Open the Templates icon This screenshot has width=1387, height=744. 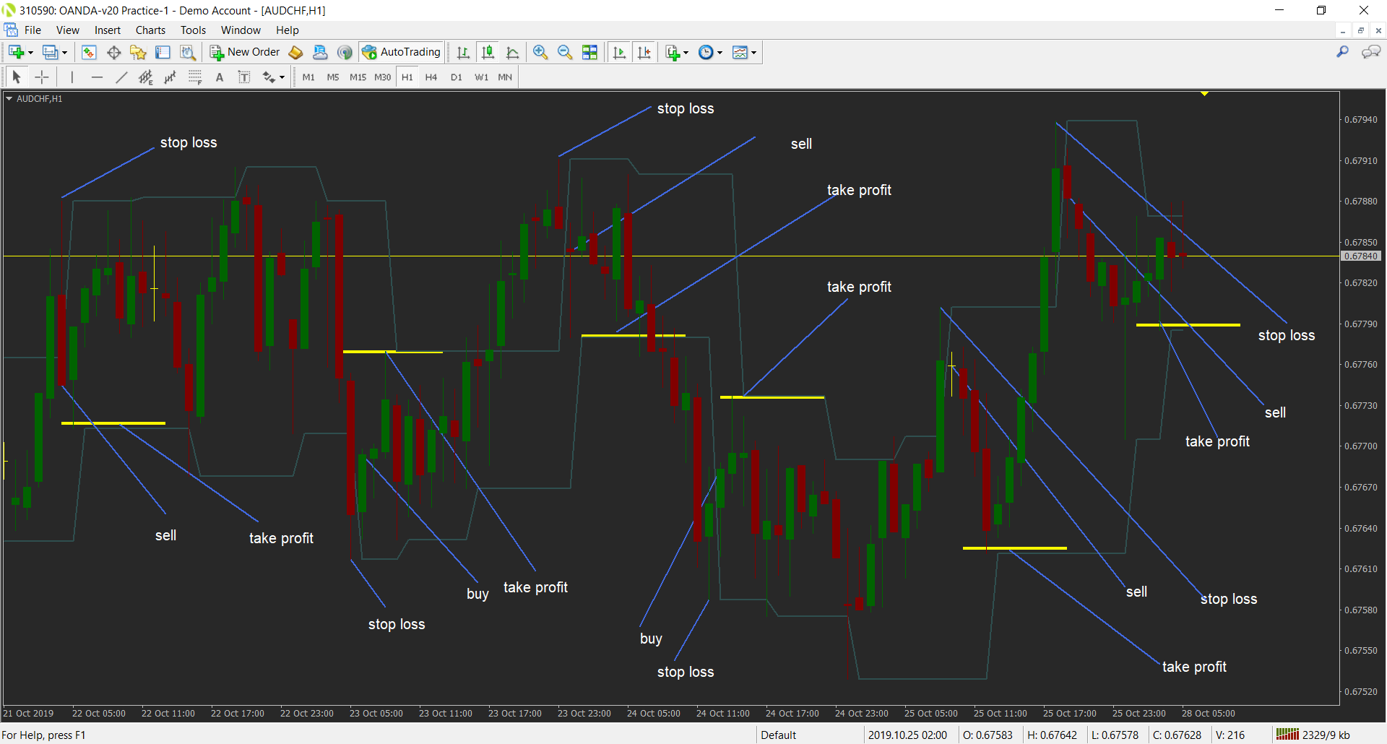(x=740, y=52)
